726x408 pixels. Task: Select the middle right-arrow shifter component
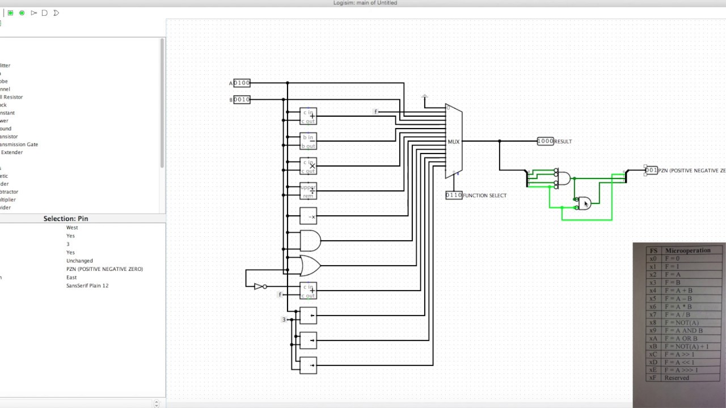(308, 341)
